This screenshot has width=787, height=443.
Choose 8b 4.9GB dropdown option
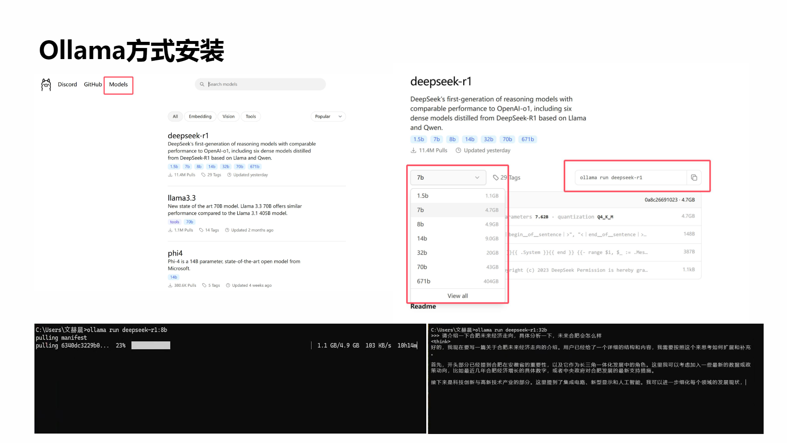pyautogui.click(x=457, y=224)
